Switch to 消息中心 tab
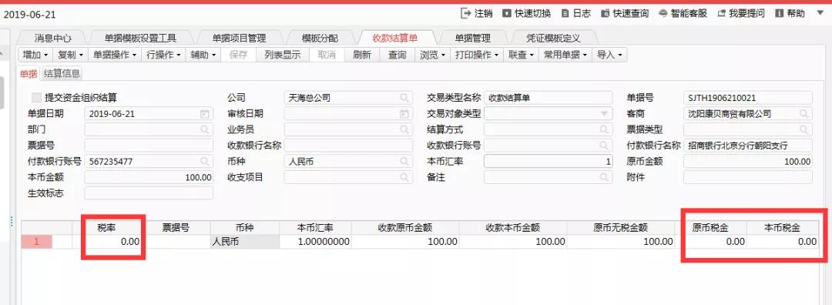 click(x=52, y=39)
